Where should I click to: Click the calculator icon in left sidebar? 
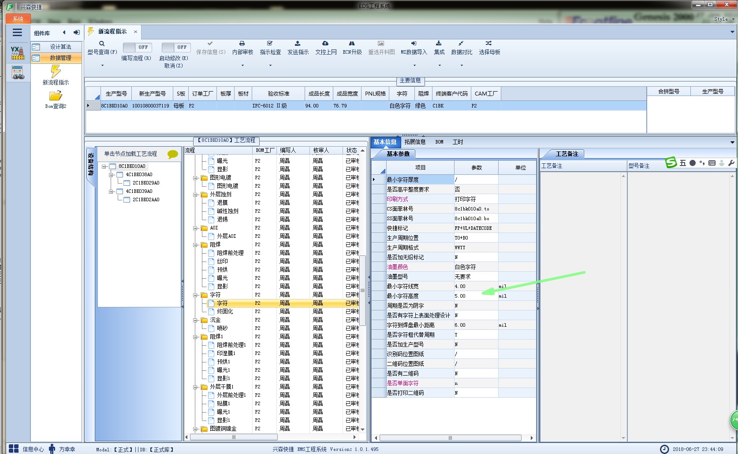[18, 73]
